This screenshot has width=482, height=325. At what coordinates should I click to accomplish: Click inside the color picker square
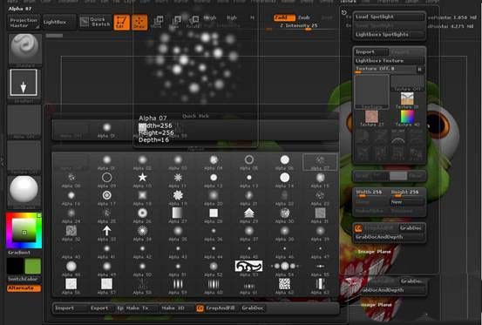pyautogui.click(x=24, y=230)
